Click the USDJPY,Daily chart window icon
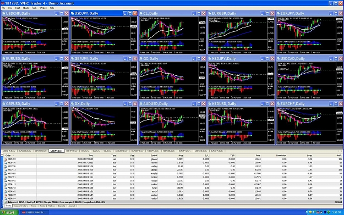 73,13
